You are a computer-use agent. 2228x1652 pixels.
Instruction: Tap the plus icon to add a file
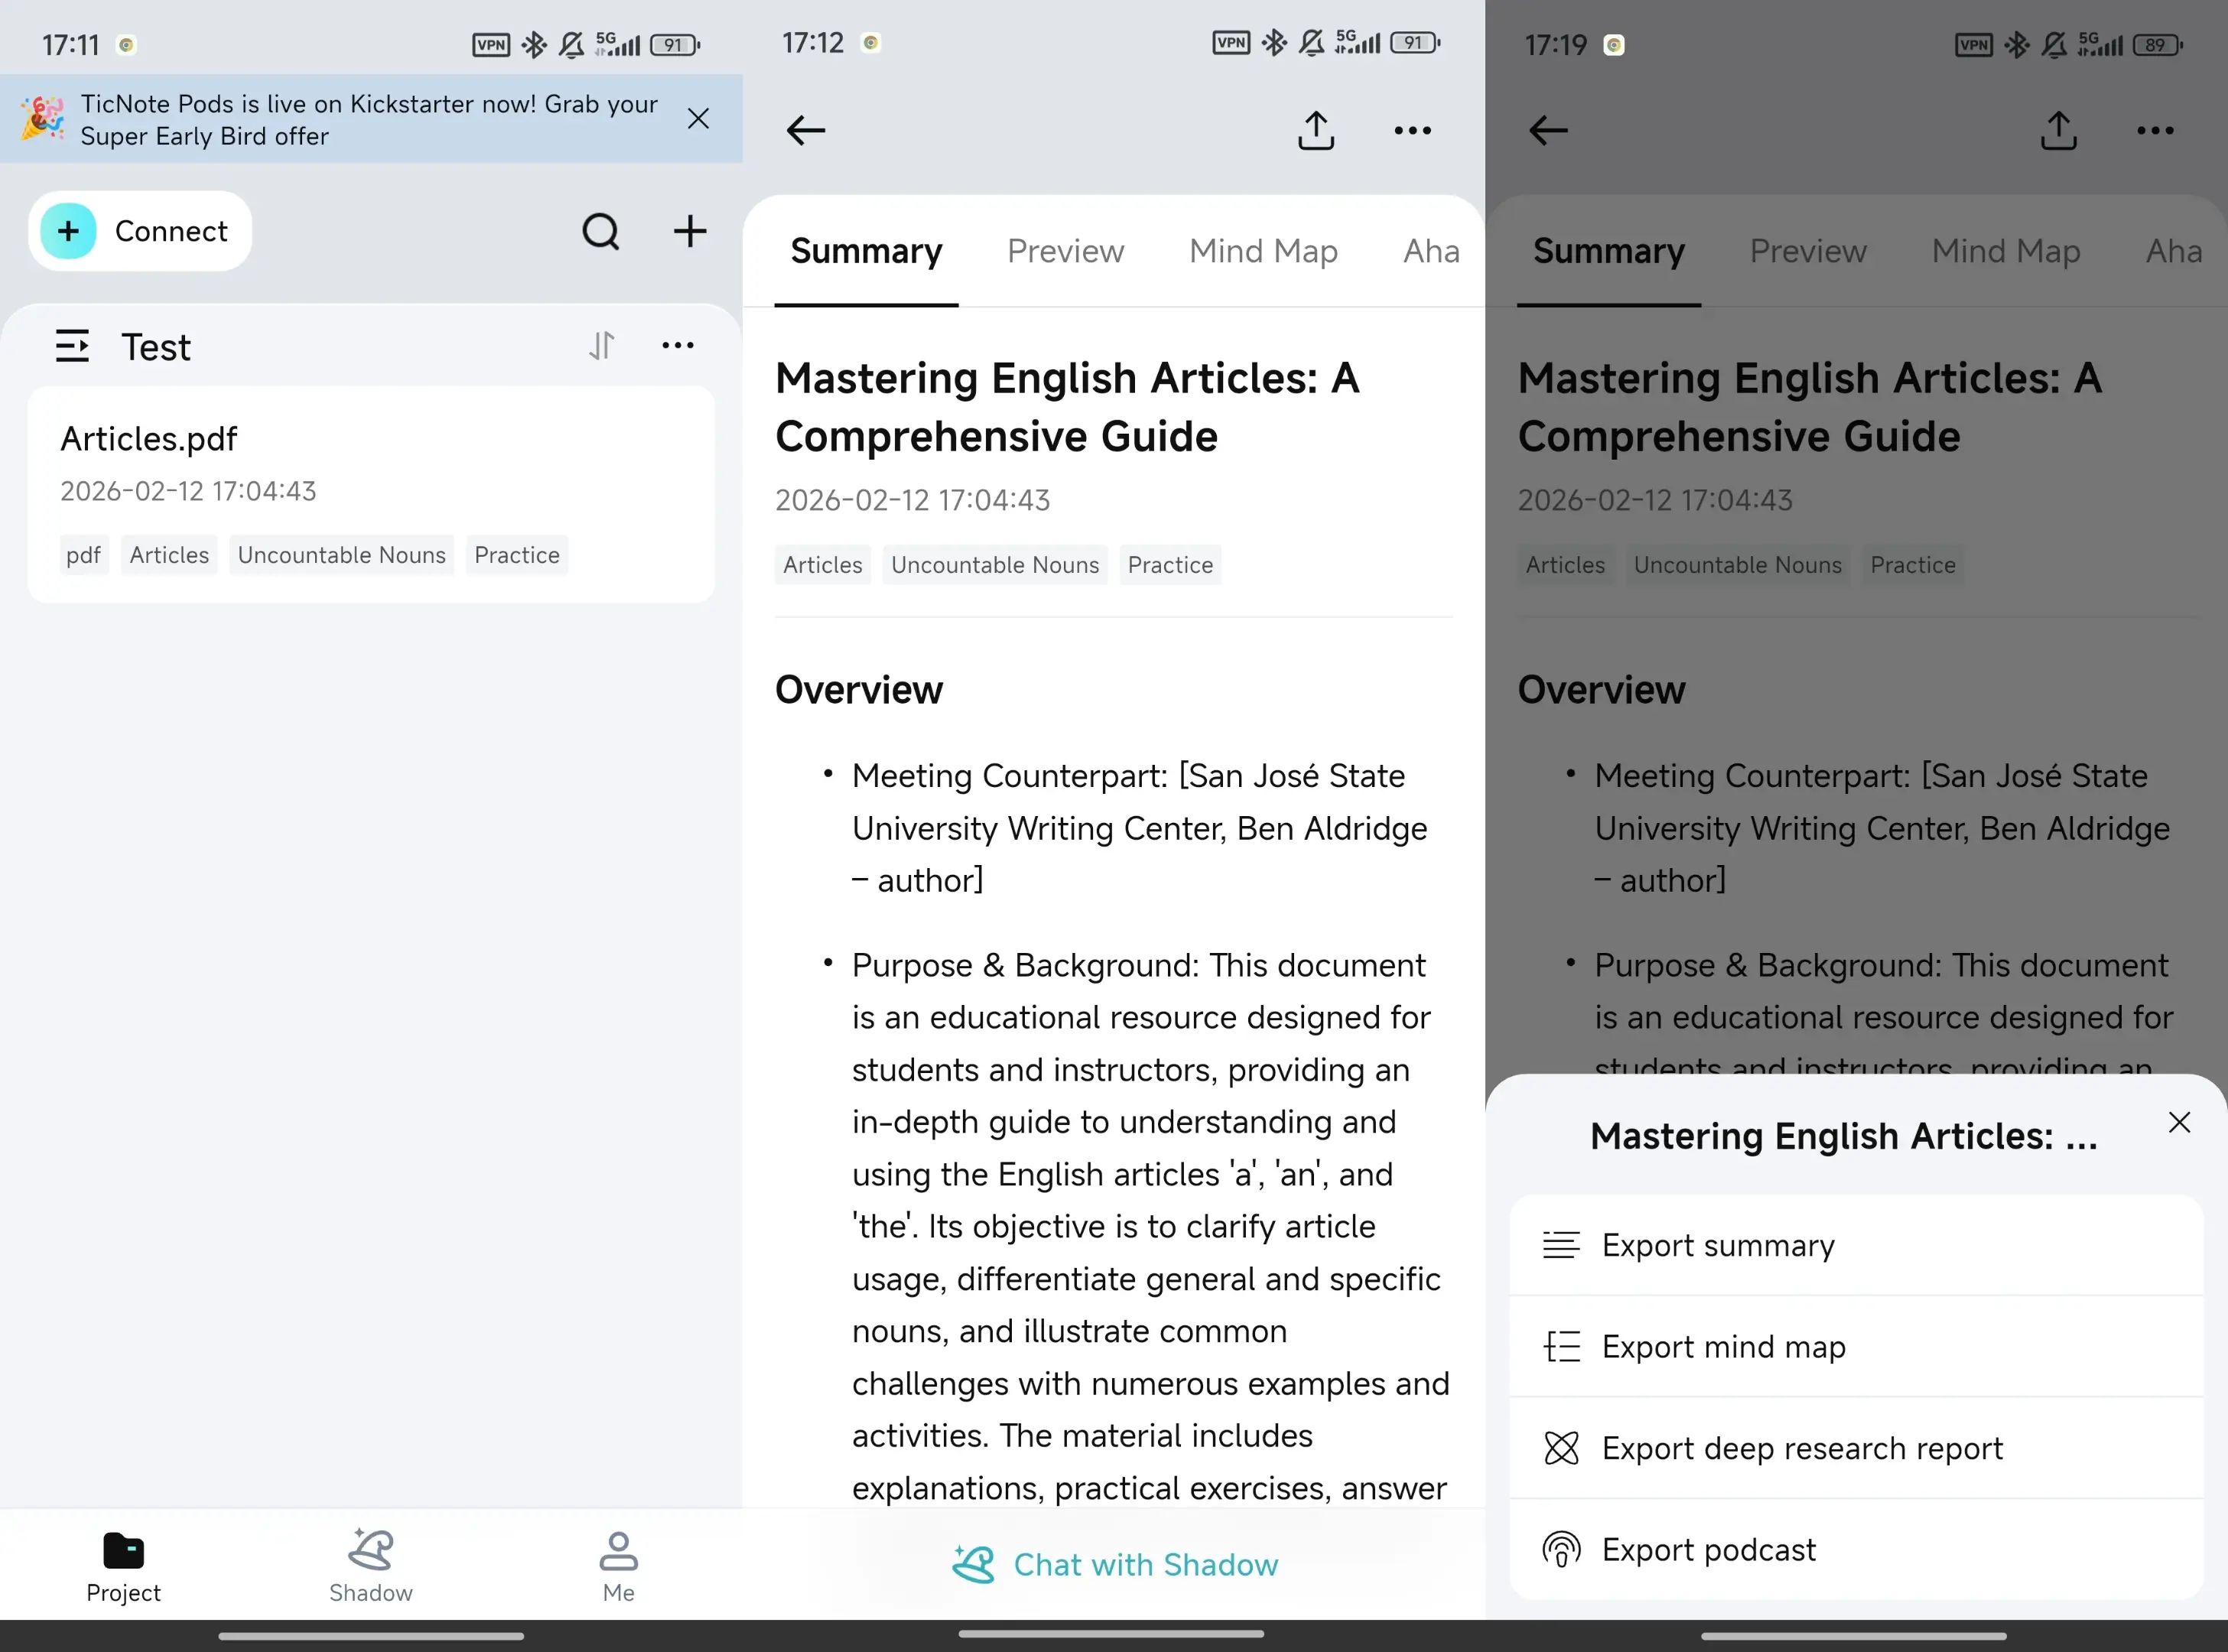pyautogui.click(x=690, y=231)
